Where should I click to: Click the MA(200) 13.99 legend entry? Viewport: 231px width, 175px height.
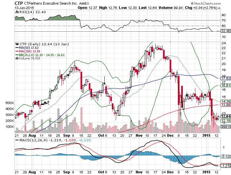28,51
